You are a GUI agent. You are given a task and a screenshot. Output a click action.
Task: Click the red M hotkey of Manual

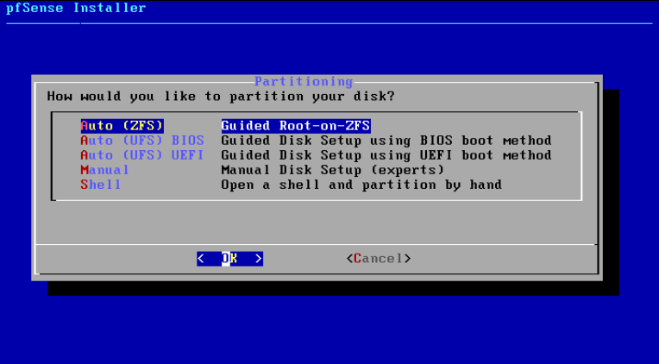pyautogui.click(x=85, y=170)
